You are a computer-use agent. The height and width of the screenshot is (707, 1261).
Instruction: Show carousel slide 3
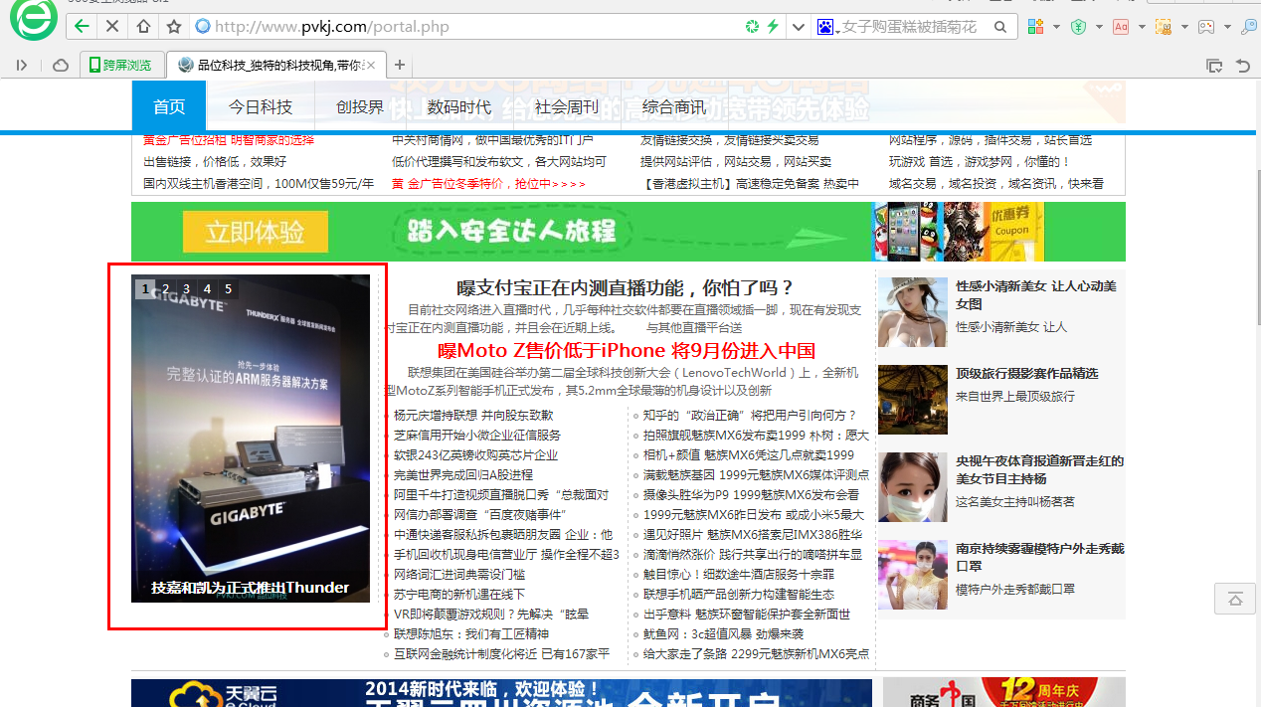click(x=186, y=288)
